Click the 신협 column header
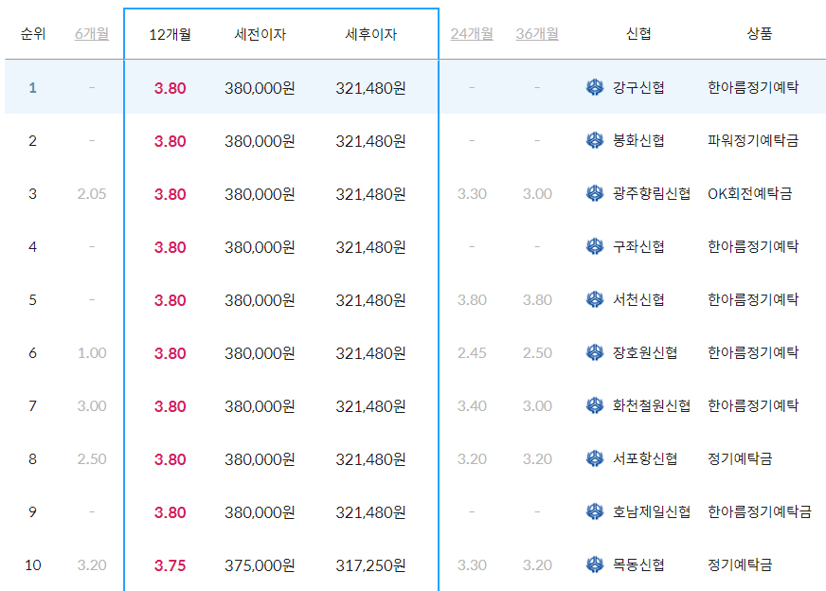 pos(638,34)
